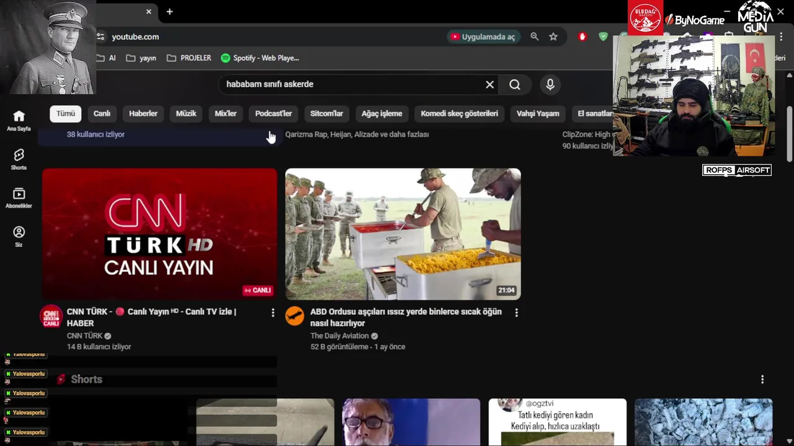This screenshot has height=446, width=794.
Task: Click Qarizma Rap, Heijan, Alizade text
Action: (357, 134)
